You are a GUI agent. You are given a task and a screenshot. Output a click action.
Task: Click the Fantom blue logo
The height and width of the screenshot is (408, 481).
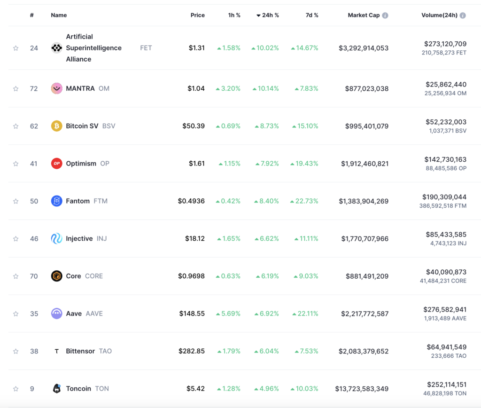[x=56, y=201]
